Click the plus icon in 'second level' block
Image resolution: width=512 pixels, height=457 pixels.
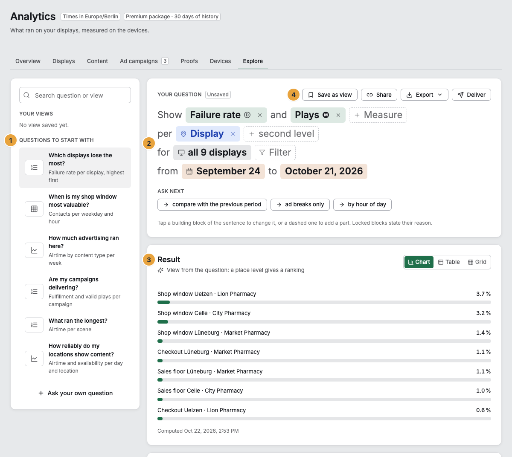pos(252,134)
